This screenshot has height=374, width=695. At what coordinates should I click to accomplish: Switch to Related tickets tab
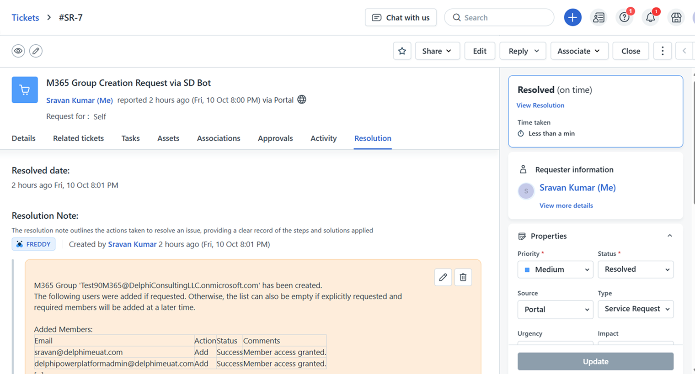pos(78,138)
